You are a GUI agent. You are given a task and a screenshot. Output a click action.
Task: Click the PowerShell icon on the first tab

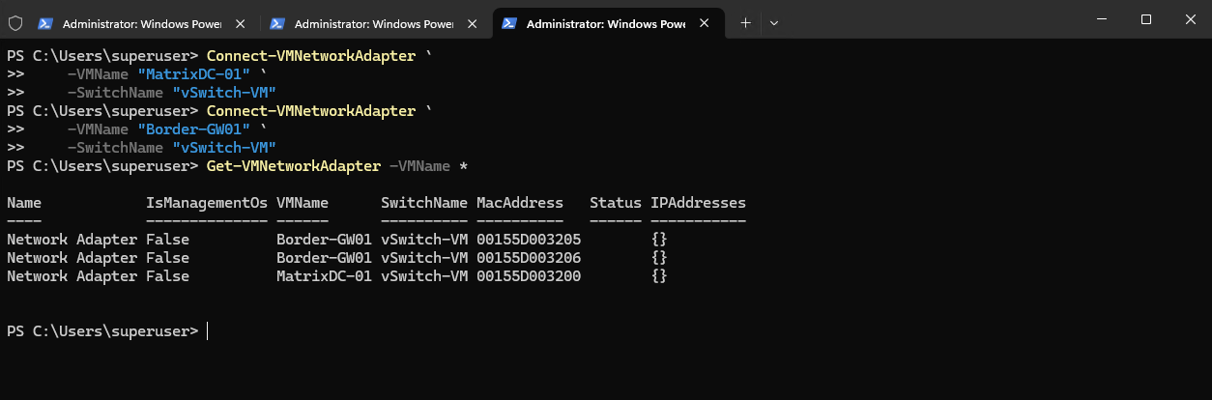45,22
